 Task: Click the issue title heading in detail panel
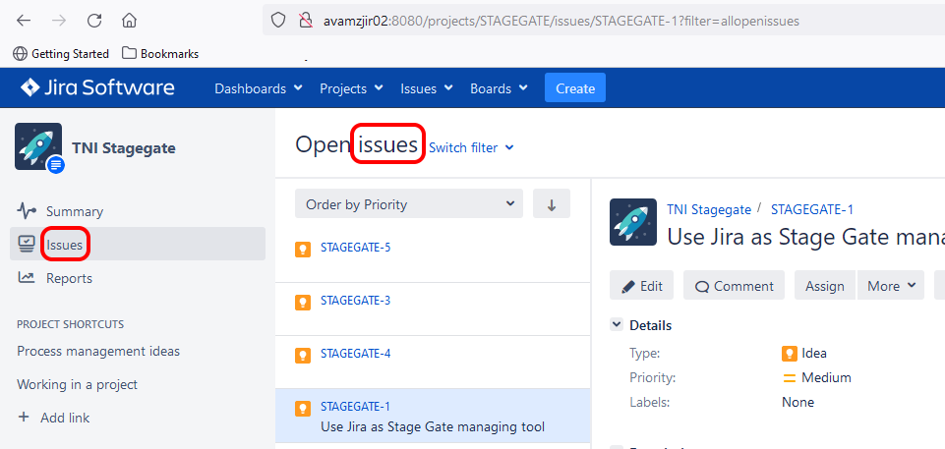point(805,237)
